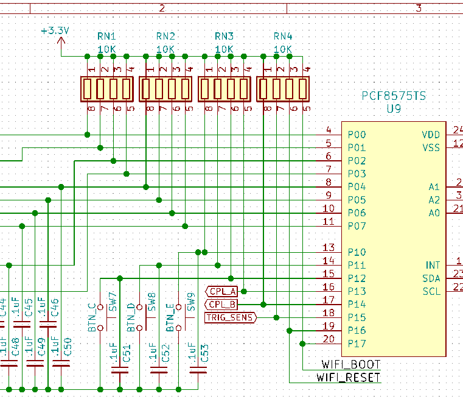Viewport: 463px width, 399px height.
Task: Select the SW7 reference text
Action: tap(113, 302)
